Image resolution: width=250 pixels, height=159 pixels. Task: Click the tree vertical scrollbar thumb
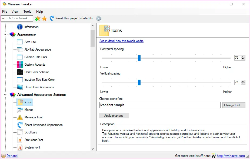pos(93,38)
